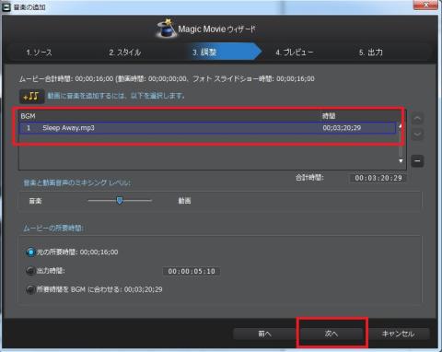Click the duration 00;03;20;29 in BGM list
Image resolution: width=442 pixels, height=352 pixels.
[342, 128]
